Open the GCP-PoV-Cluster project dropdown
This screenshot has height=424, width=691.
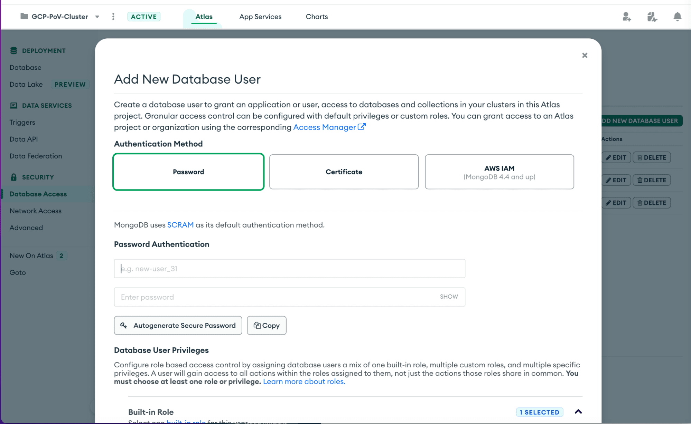pyautogui.click(x=97, y=17)
